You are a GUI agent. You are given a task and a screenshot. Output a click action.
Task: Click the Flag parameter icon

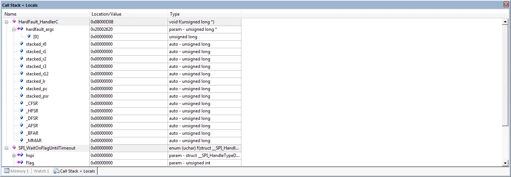(x=20, y=163)
